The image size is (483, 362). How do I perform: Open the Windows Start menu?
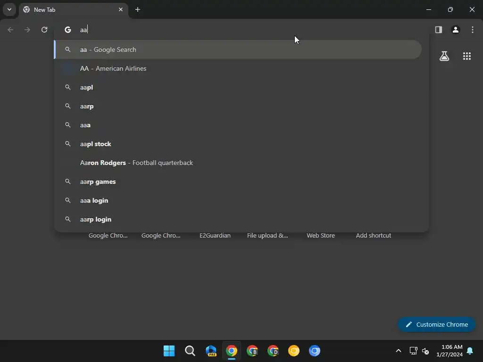pos(169,351)
